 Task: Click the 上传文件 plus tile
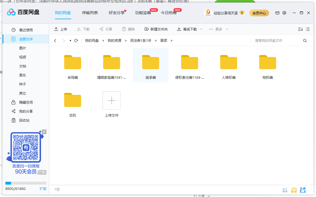[112, 100]
